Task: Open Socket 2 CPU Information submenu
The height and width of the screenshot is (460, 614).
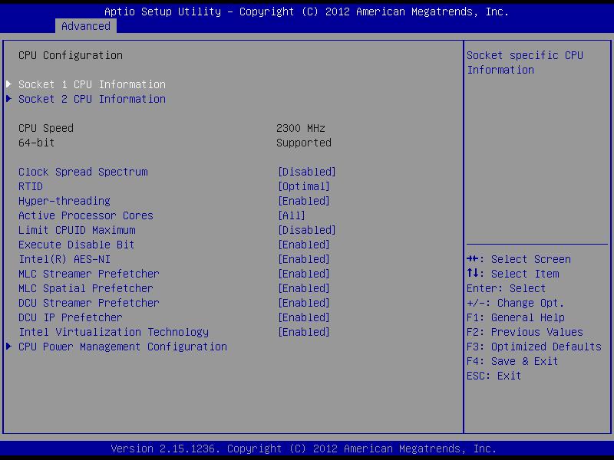Action: (x=92, y=99)
